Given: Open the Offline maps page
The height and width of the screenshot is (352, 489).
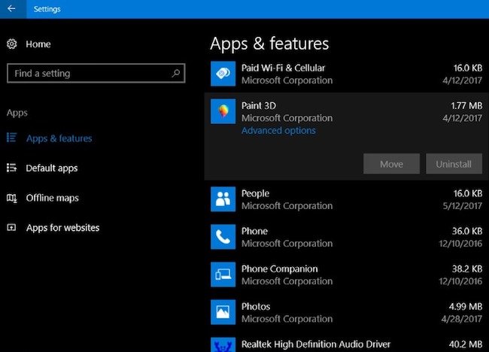Looking at the screenshot, I should click(52, 198).
